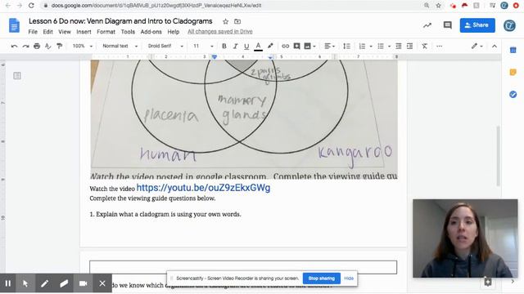The height and width of the screenshot is (294, 524).
Task: Open Keep notes in the side panel
Action: point(513,73)
